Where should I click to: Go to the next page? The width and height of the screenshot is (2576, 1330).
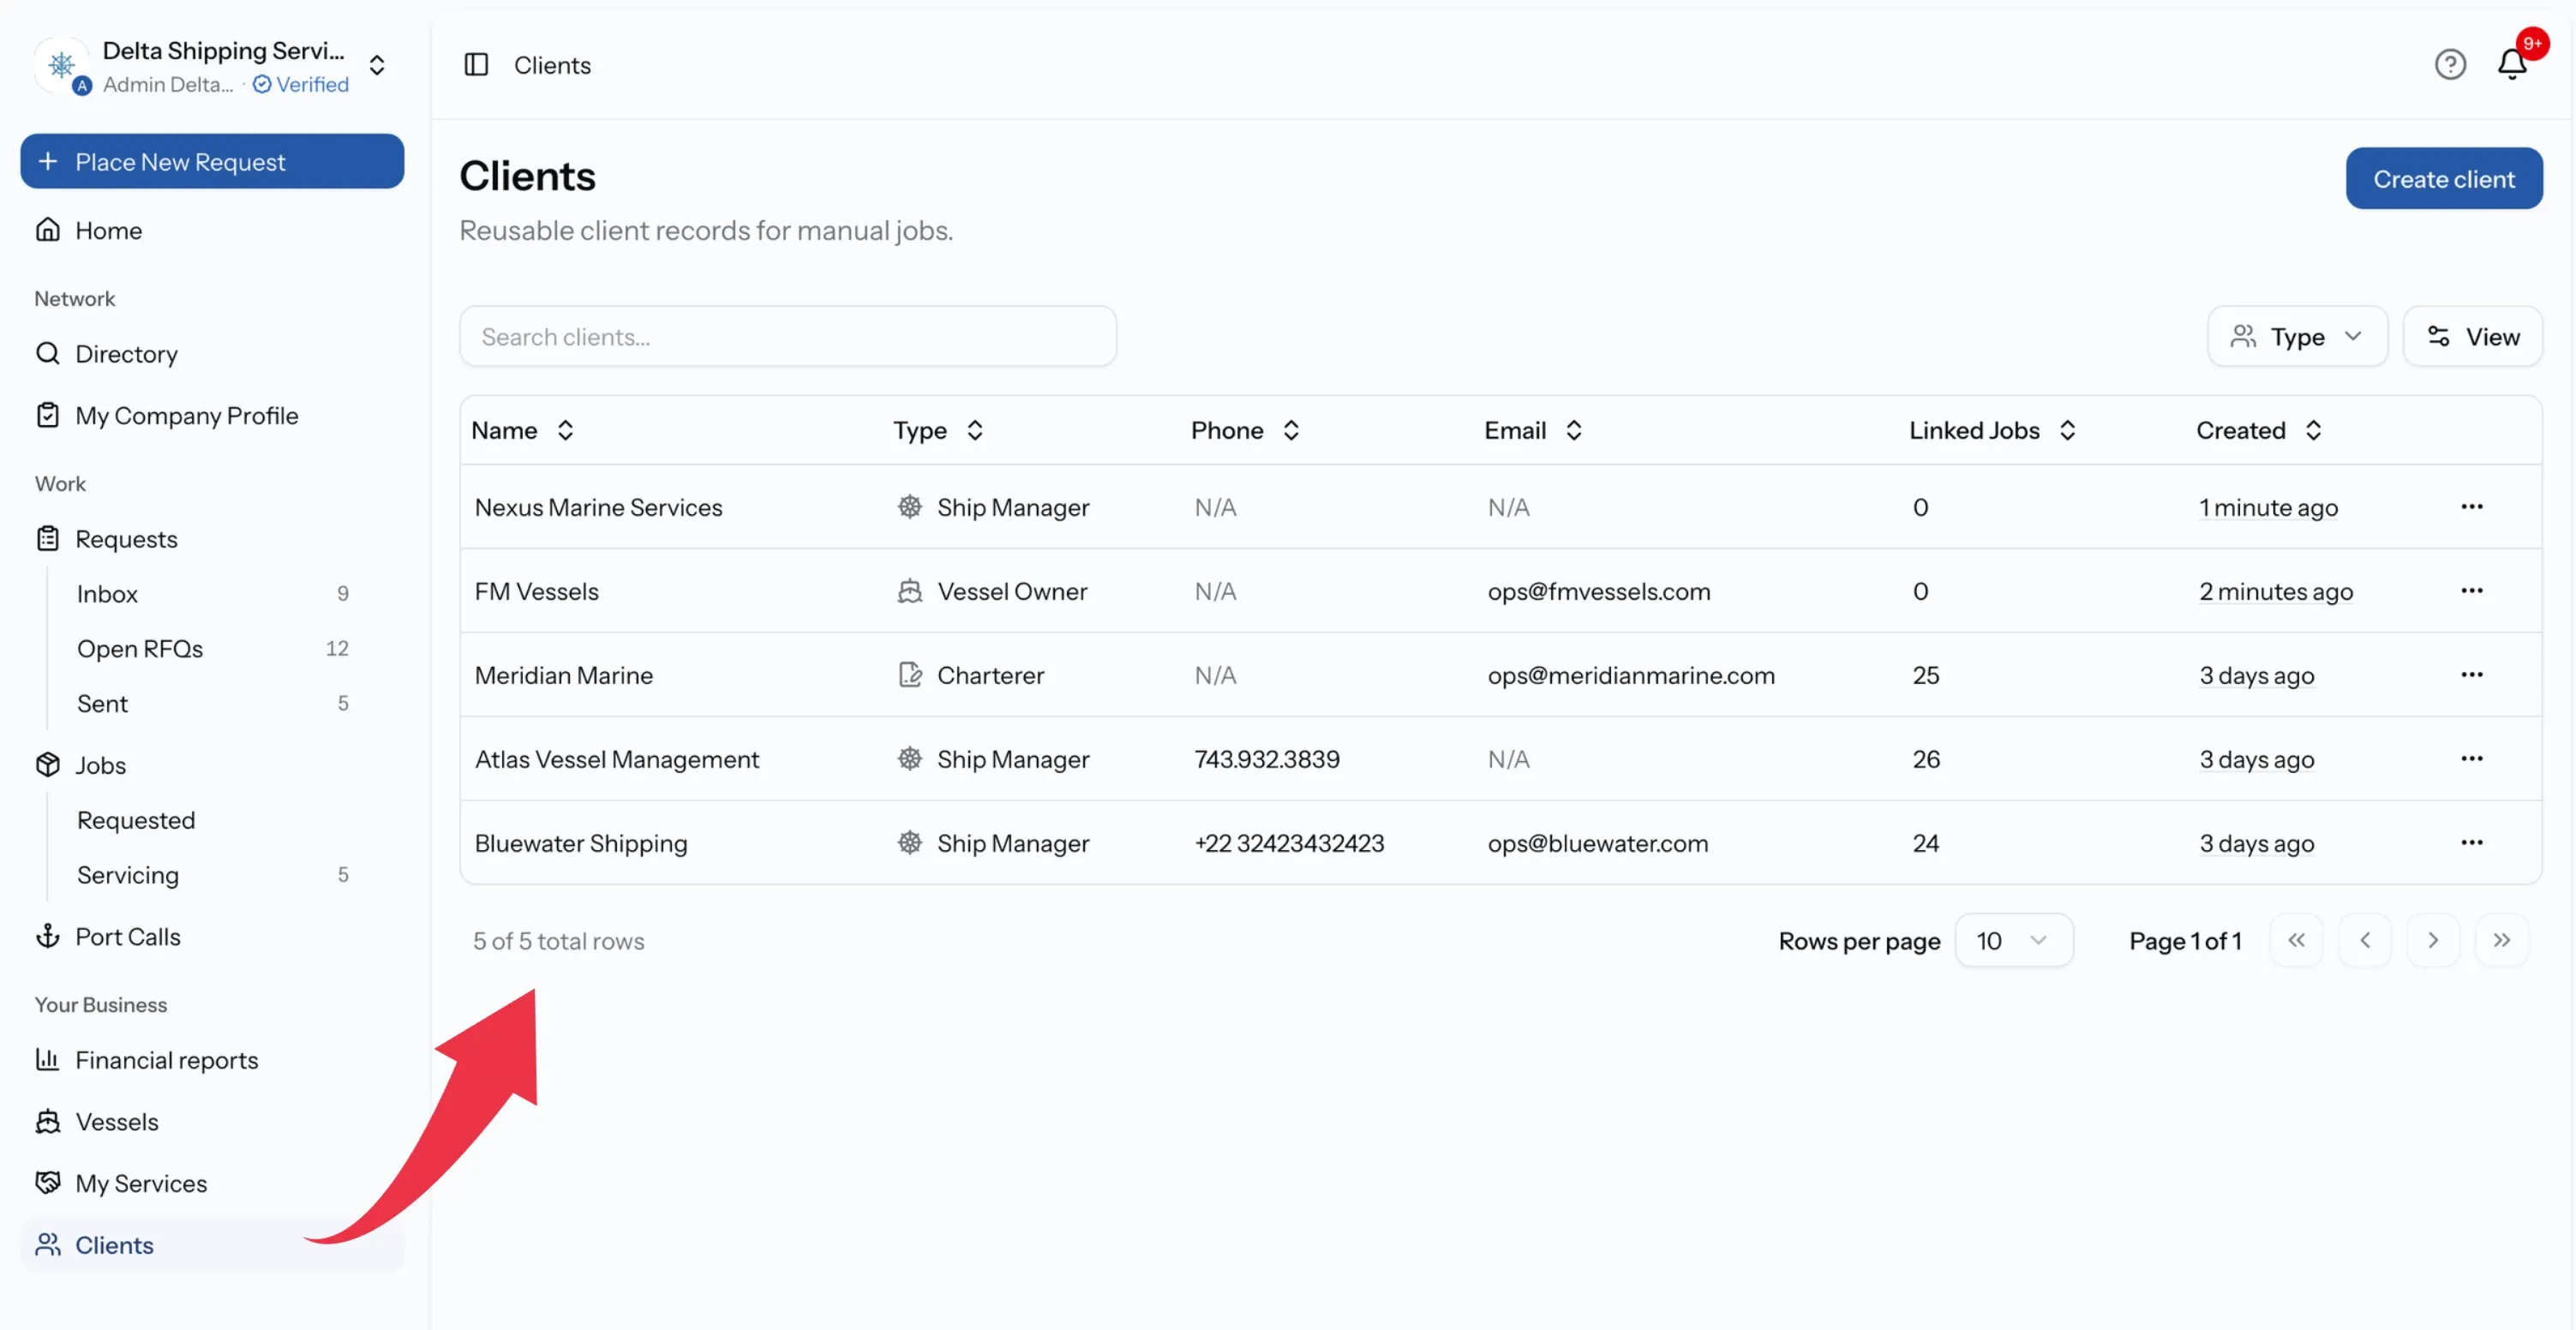(2433, 940)
